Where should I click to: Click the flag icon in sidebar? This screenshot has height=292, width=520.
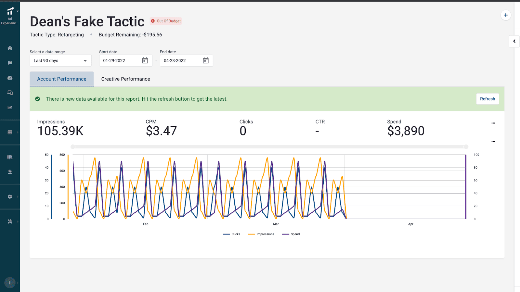10,63
